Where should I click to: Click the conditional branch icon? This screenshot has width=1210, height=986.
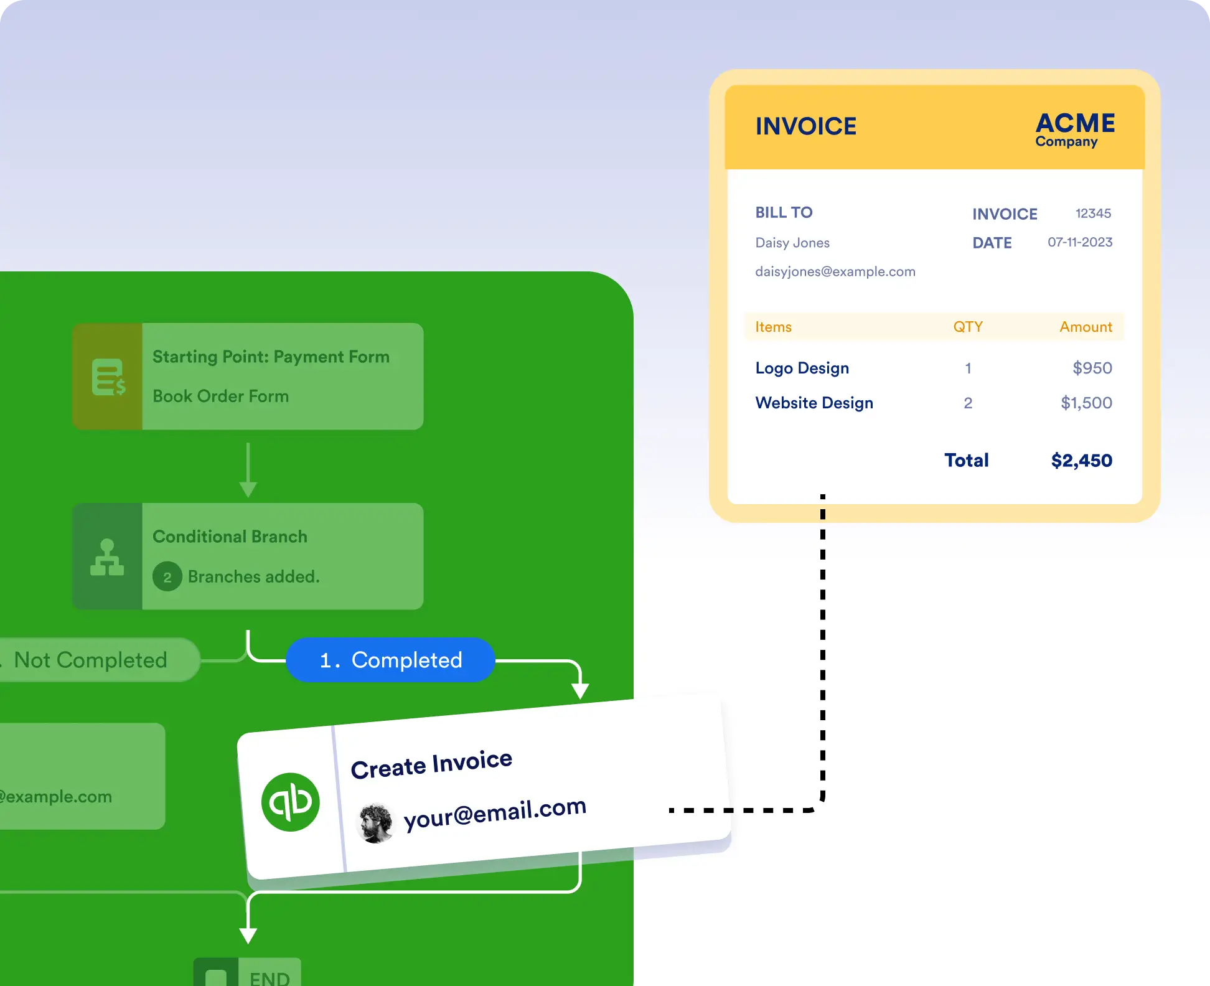pyautogui.click(x=107, y=557)
